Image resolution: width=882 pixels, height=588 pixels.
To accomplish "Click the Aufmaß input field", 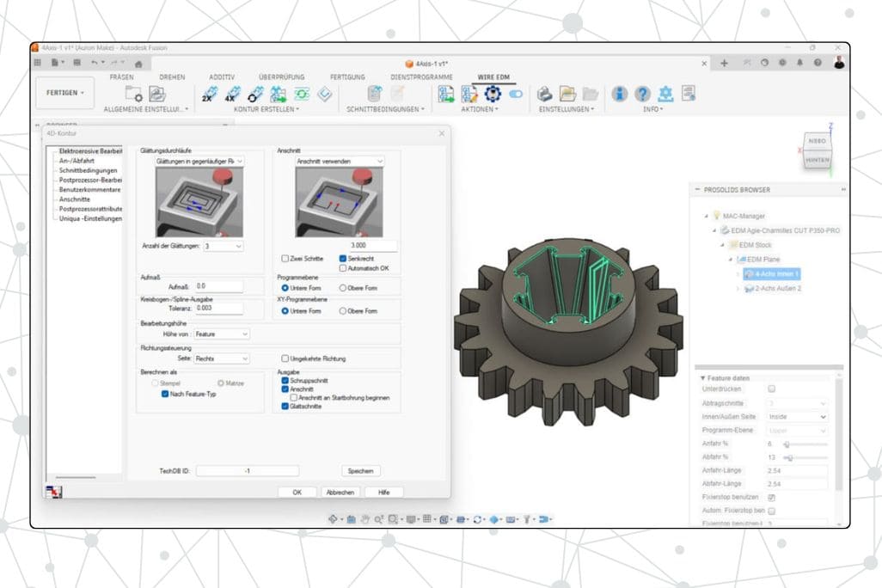I will (219, 286).
